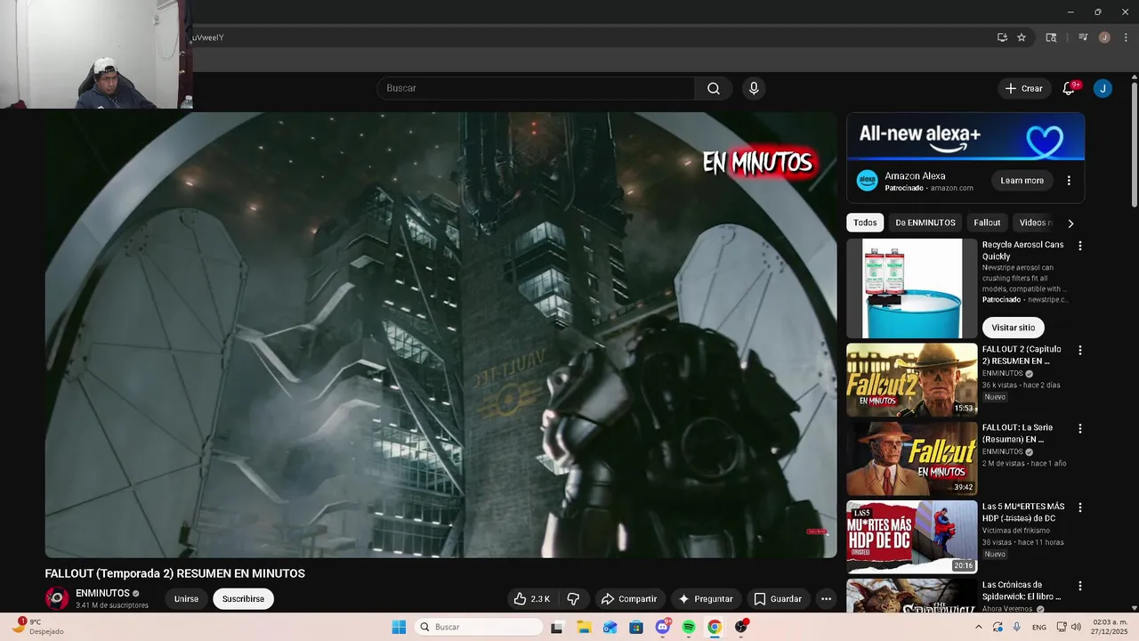The height and width of the screenshot is (641, 1139).
Task: Switch to Chrome in the taskbar
Action: coord(715,627)
